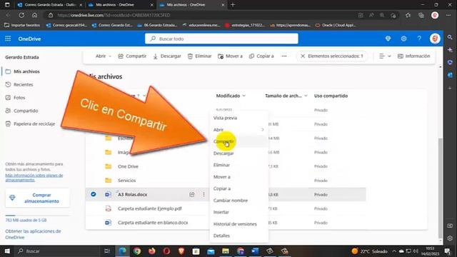
Task: Click the One Drive folder icon
Action: [108, 166]
